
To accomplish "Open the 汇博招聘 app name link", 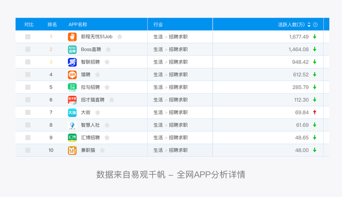I will [x=90, y=137].
